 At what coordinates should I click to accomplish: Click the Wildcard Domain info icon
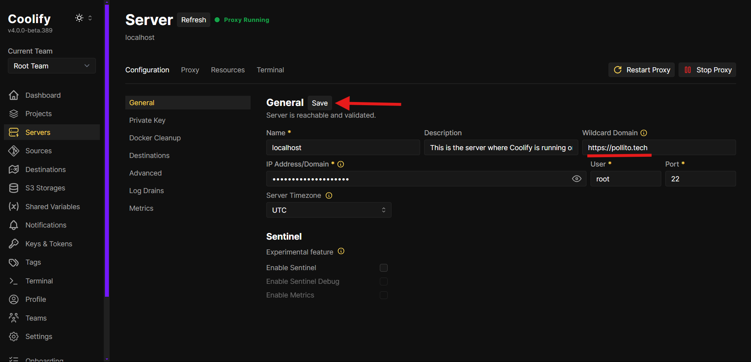click(644, 133)
